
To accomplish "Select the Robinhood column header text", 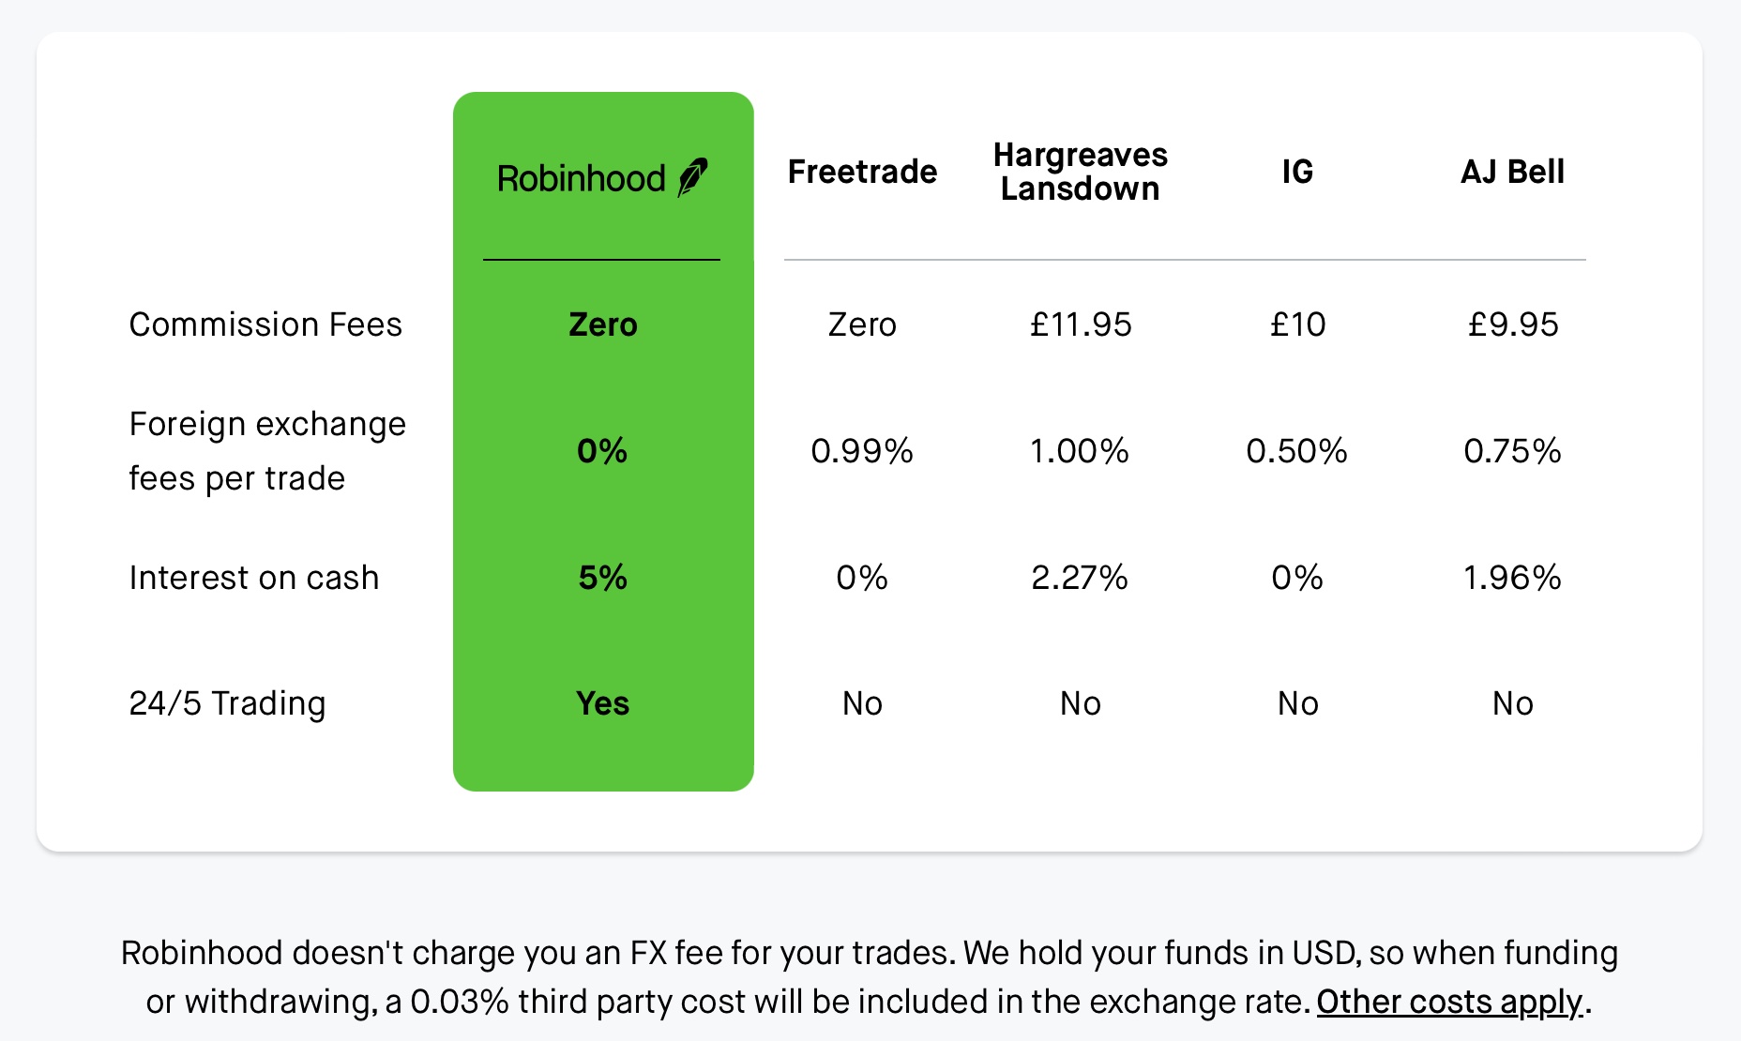I will [x=581, y=178].
